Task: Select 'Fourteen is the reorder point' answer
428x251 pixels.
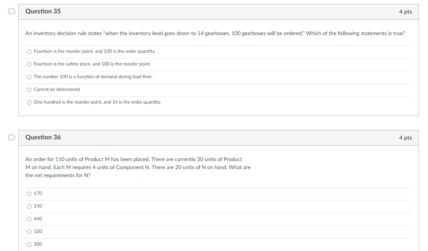Action: coord(29,51)
